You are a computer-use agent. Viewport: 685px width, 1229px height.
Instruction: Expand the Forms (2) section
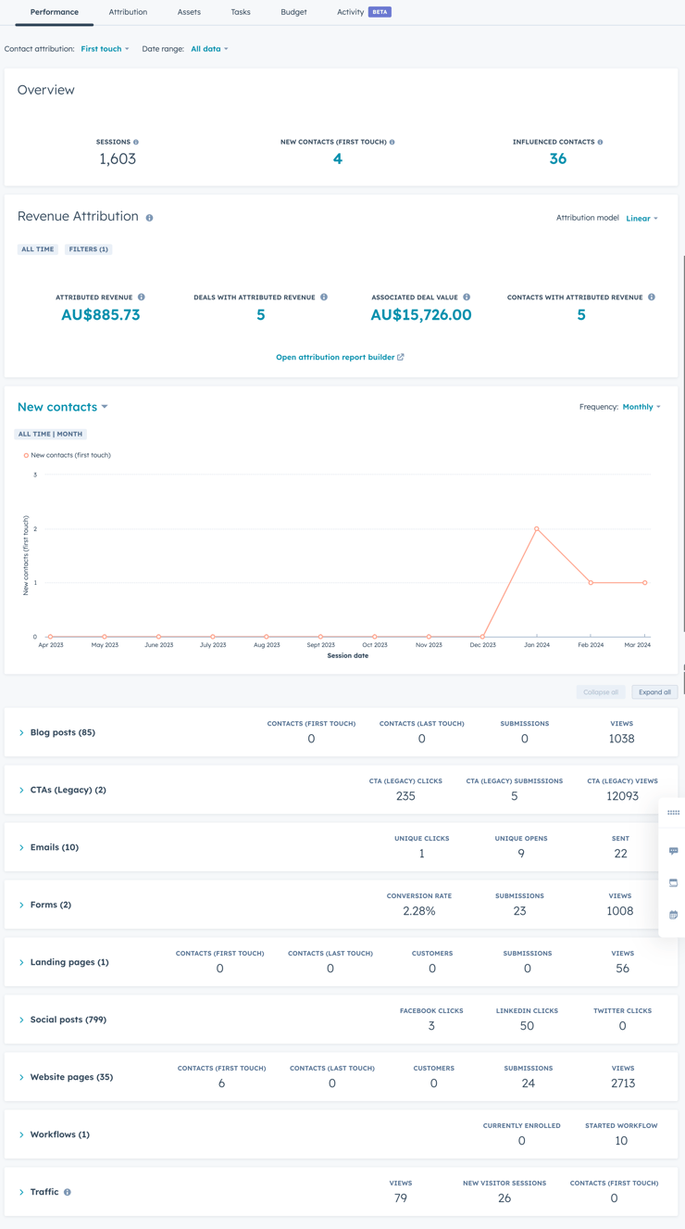pos(21,906)
